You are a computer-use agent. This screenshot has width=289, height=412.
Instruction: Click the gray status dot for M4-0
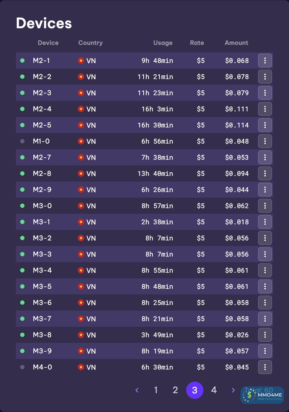click(x=22, y=367)
